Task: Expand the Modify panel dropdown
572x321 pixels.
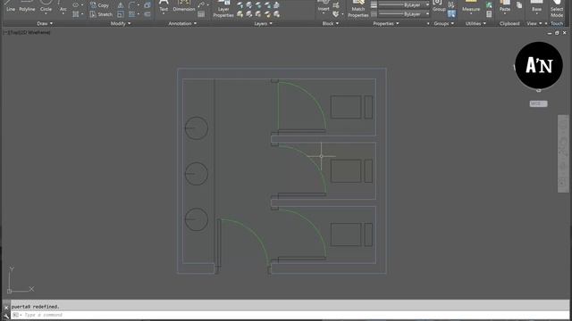Action: (x=121, y=24)
